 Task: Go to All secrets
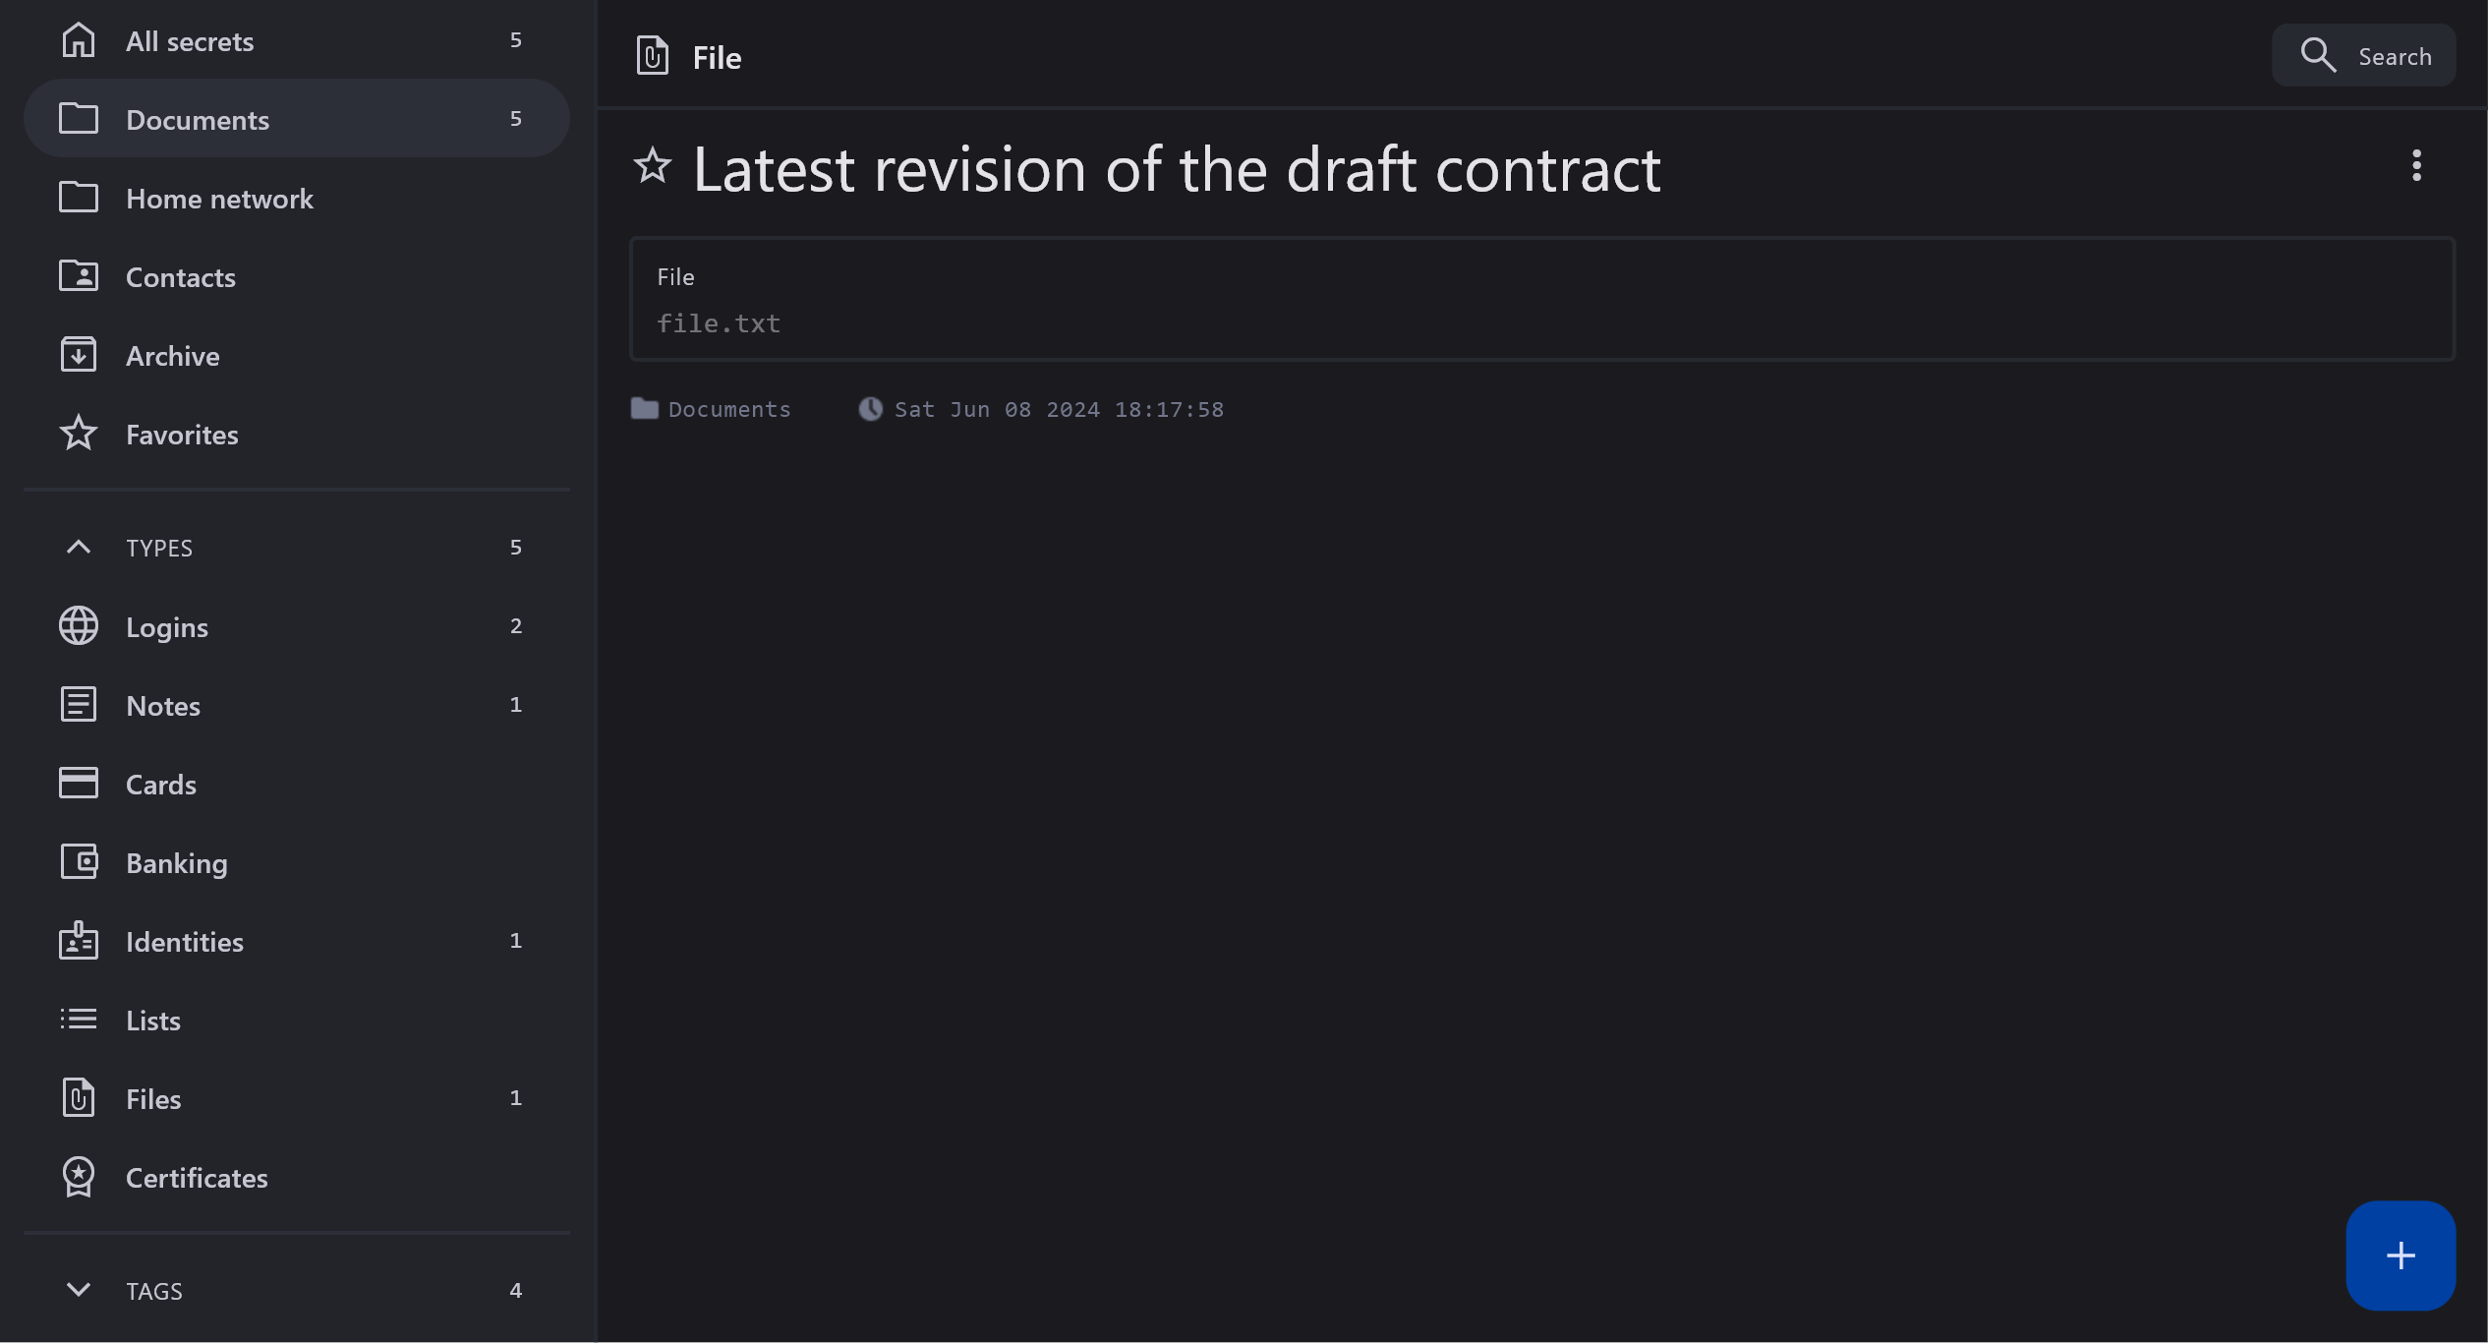click(190, 41)
